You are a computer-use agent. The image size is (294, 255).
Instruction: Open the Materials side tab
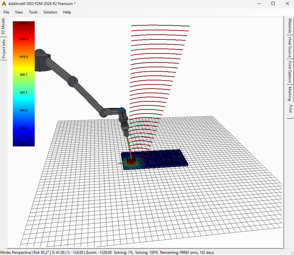coord(290,26)
